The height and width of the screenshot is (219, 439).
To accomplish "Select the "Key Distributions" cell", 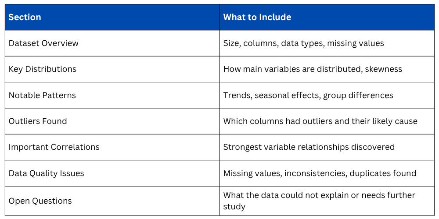I will (x=43, y=69).
